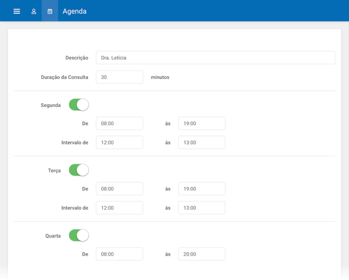Click the Terça day label

[x=54, y=171]
